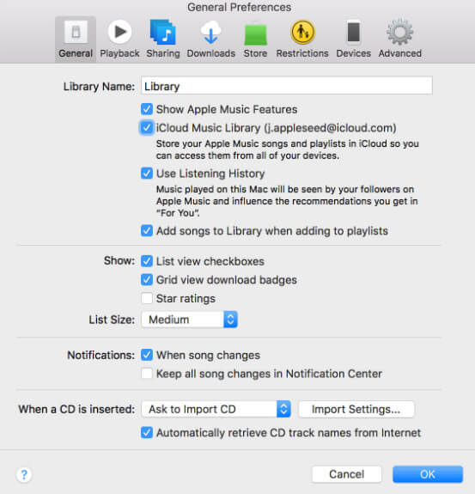Screen dimensions: 475x494
Task: Click the 'Show:' section label
Action: click(x=119, y=261)
